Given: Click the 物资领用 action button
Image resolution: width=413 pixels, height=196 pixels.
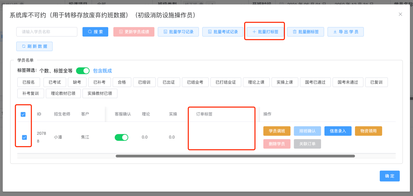Looking at the screenshot, I should (x=368, y=131).
